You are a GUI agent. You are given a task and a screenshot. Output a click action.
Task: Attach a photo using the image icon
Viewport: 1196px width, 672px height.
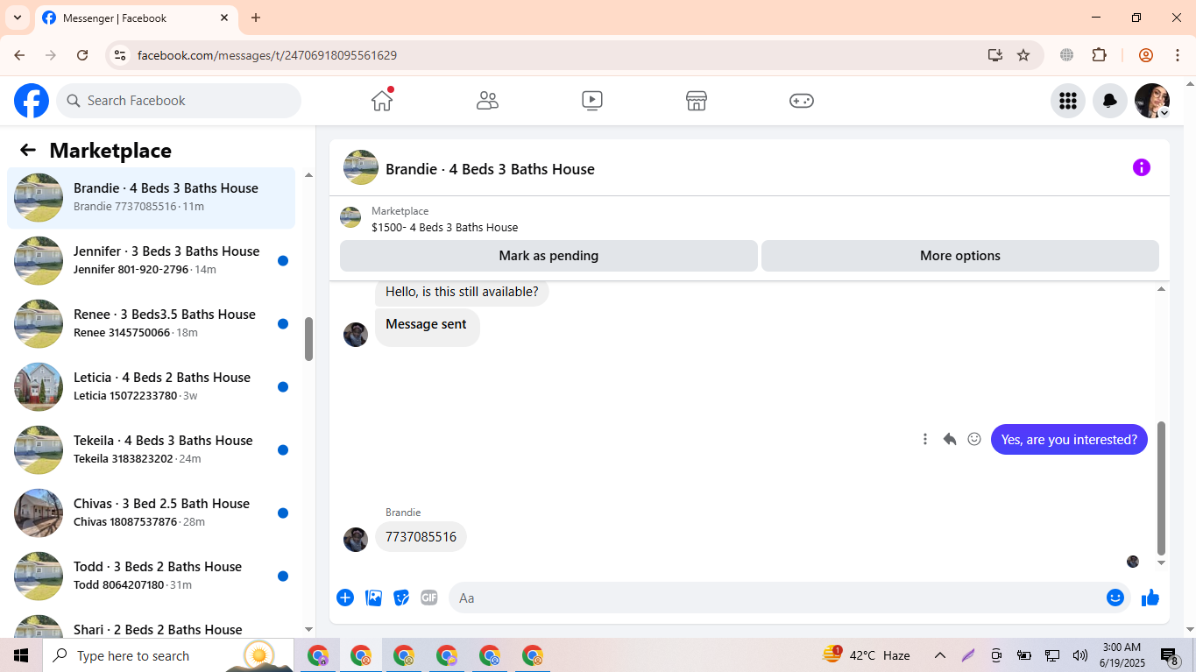373,598
